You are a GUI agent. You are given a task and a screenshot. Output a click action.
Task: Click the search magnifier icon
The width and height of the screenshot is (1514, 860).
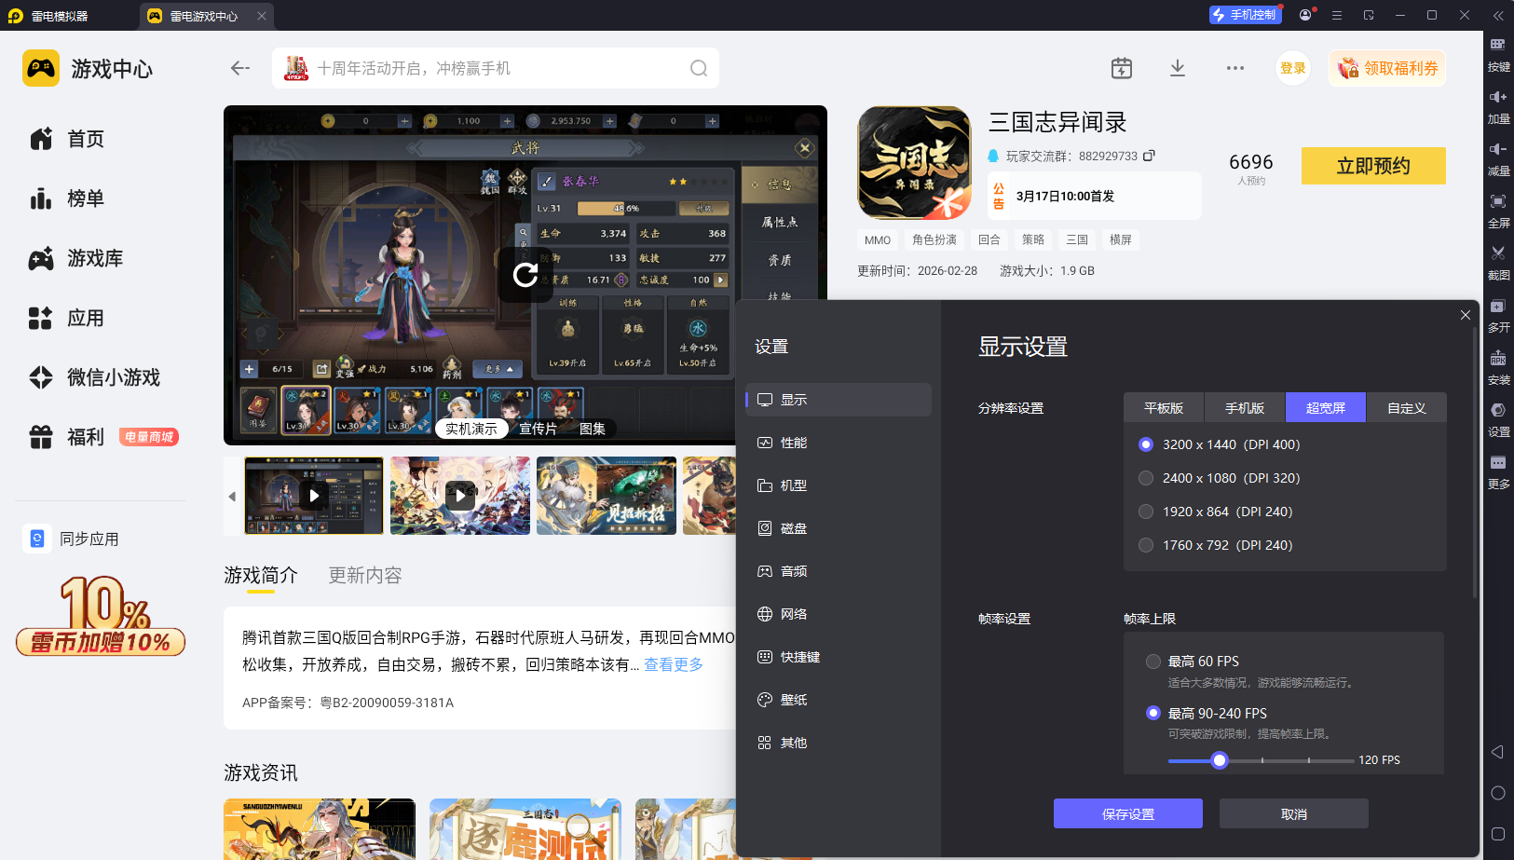pyautogui.click(x=699, y=68)
